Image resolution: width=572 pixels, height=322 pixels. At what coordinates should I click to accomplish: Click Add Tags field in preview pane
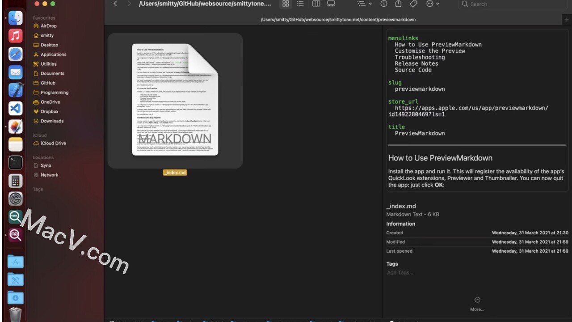point(400,272)
